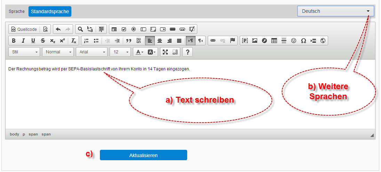Insert an anchor flag
This screenshot has width=381, height=172.
(x=232, y=41)
